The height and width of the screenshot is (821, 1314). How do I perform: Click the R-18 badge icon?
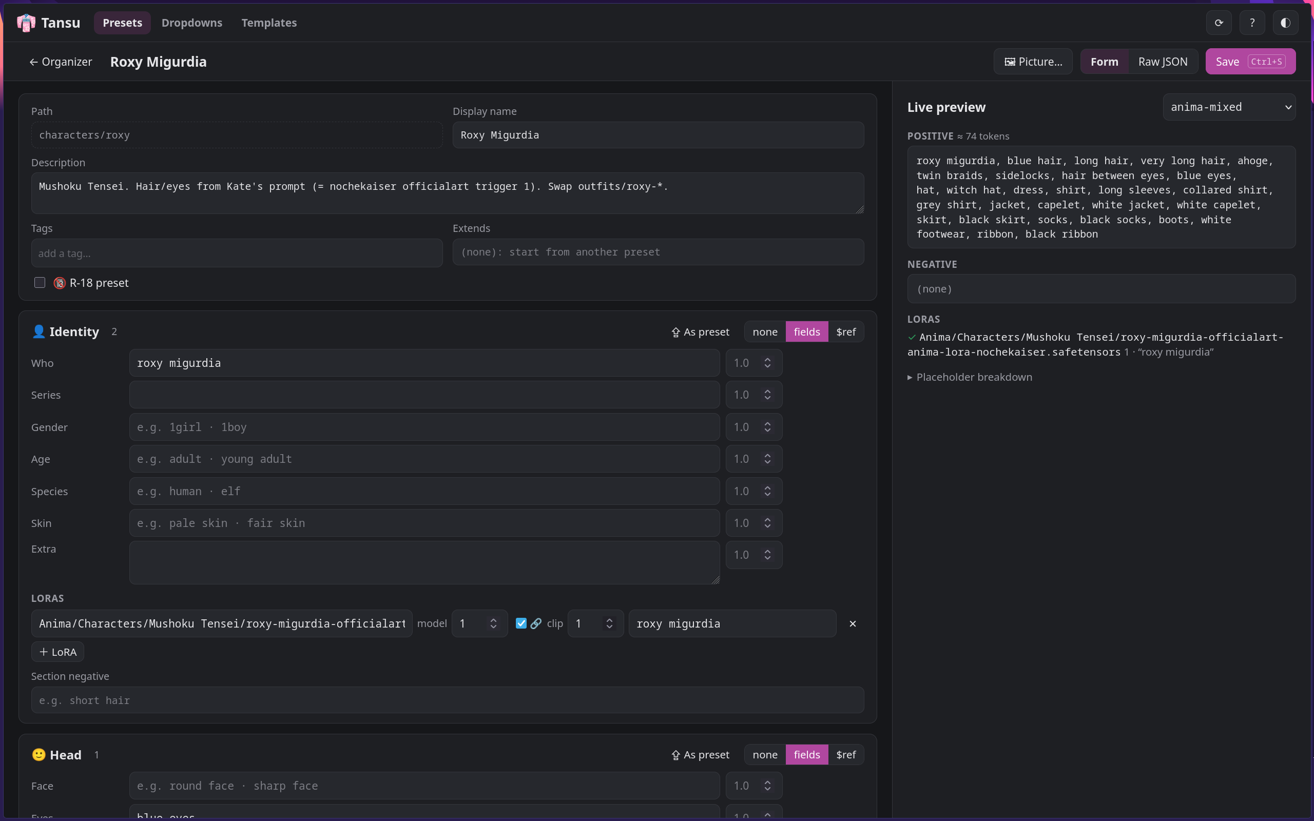pyautogui.click(x=59, y=283)
